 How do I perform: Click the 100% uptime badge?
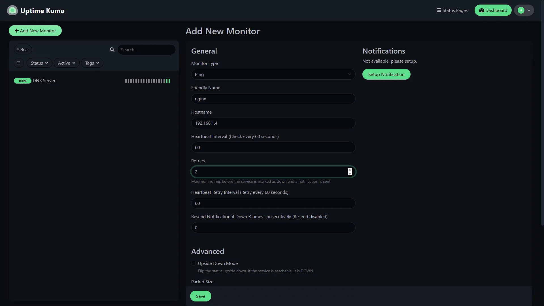tap(23, 81)
